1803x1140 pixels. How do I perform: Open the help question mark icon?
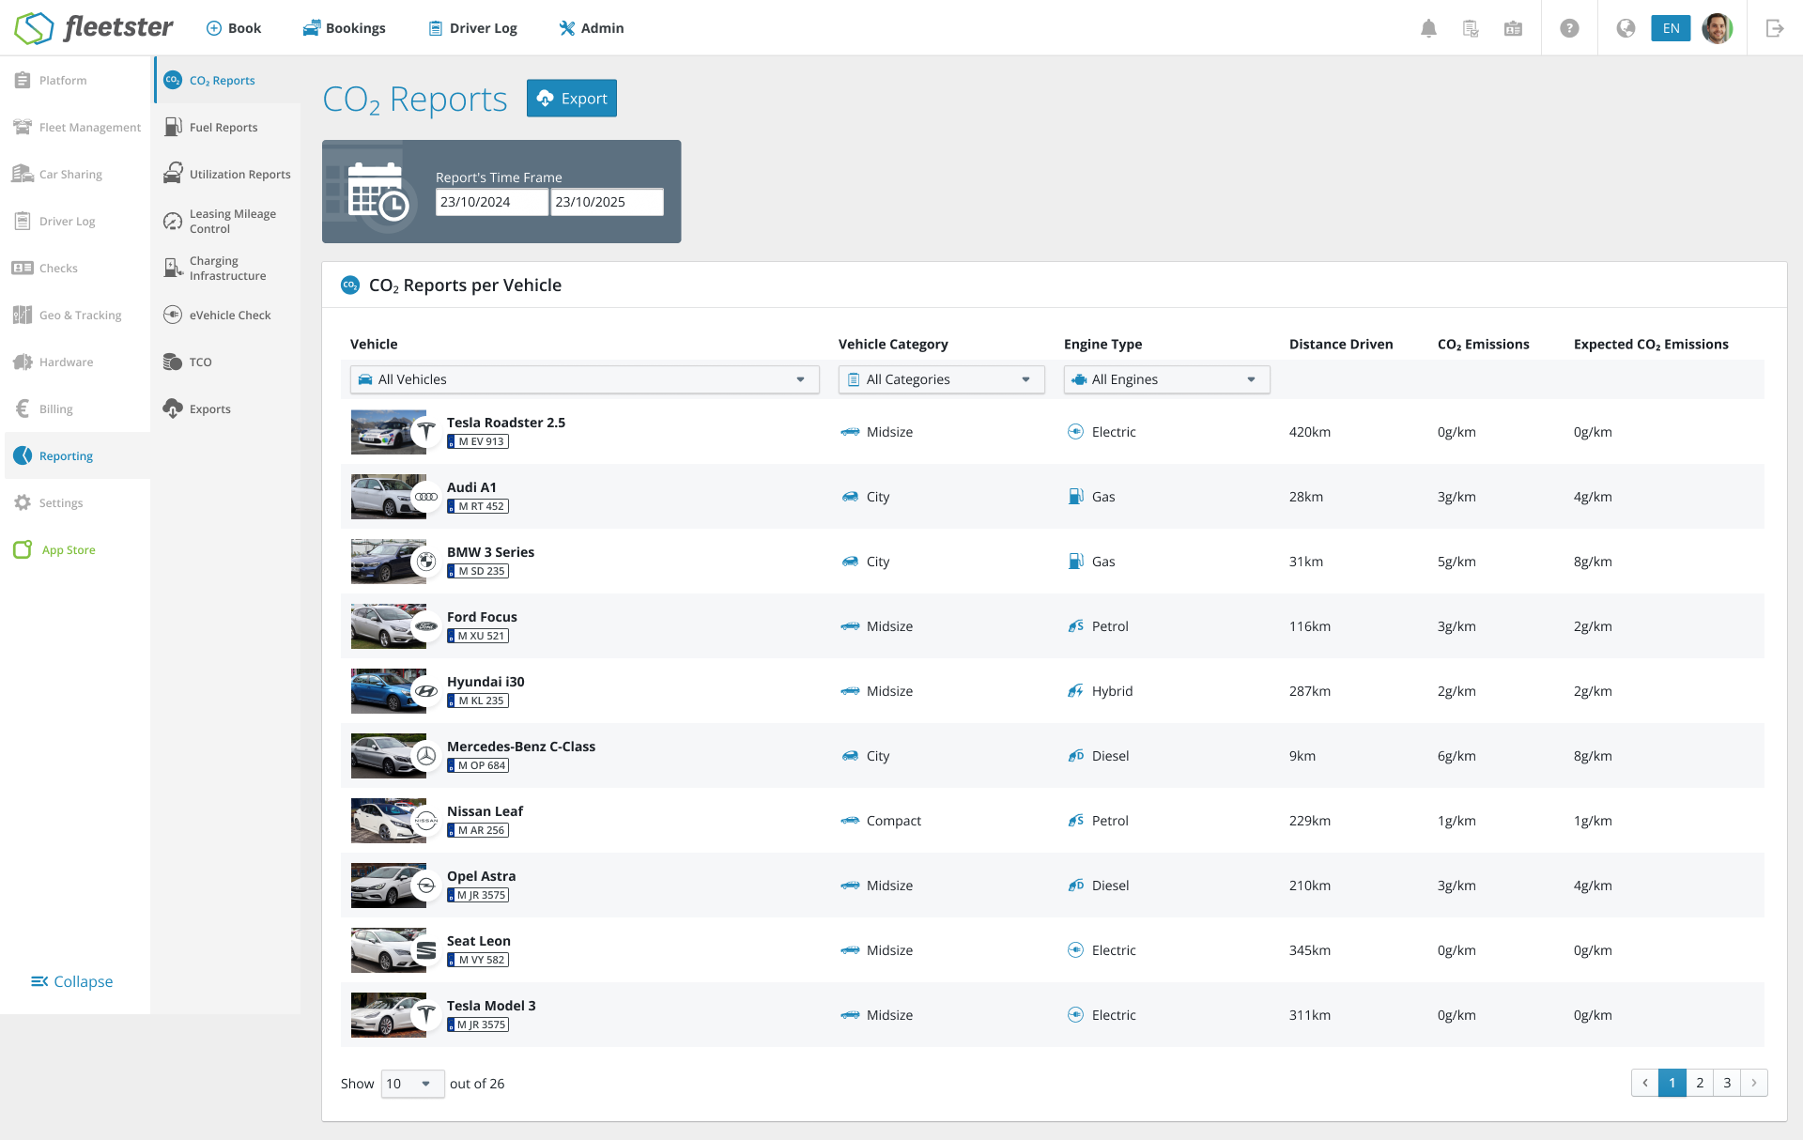pyautogui.click(x=1569, y=28)
